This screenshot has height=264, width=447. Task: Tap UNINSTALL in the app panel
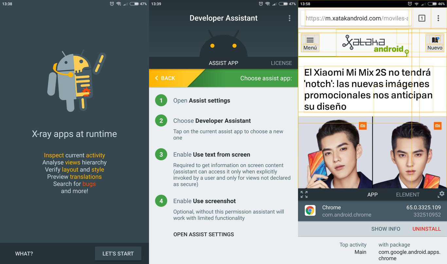point(426,229)
